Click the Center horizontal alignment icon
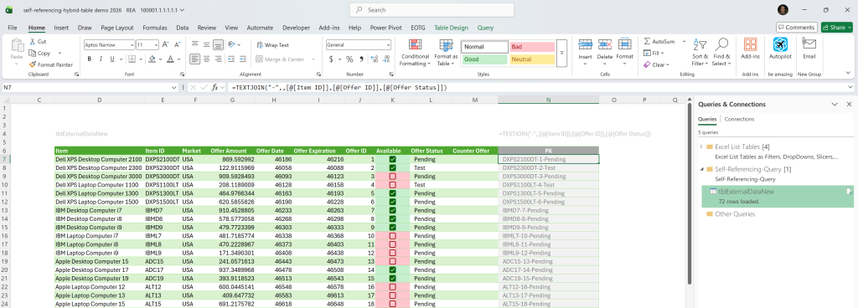The image size is (858, 308). 206,59
